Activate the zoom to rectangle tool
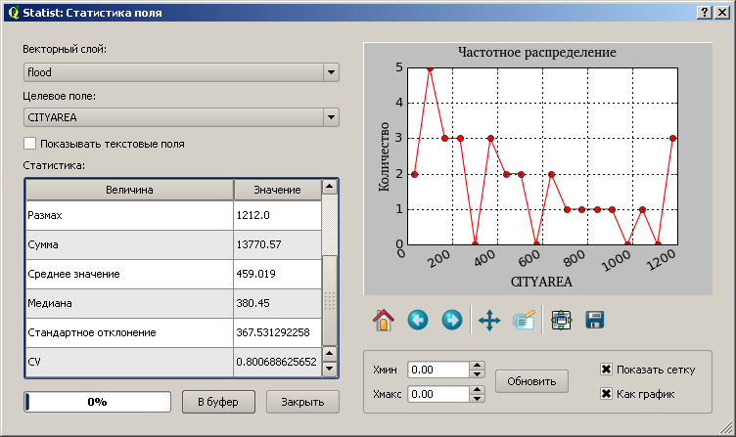Image resolution: width=736 pixels, height=437 pixels. 524,321
